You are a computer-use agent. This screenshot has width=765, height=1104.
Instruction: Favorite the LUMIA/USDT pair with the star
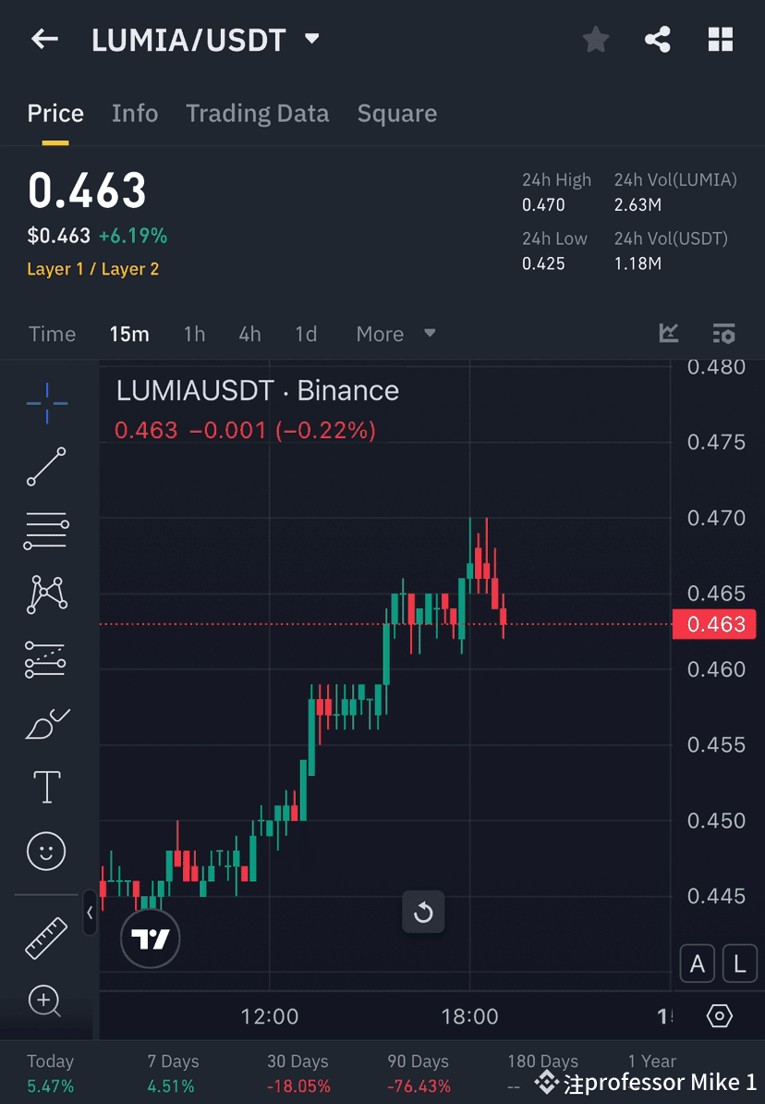point(595,39)
